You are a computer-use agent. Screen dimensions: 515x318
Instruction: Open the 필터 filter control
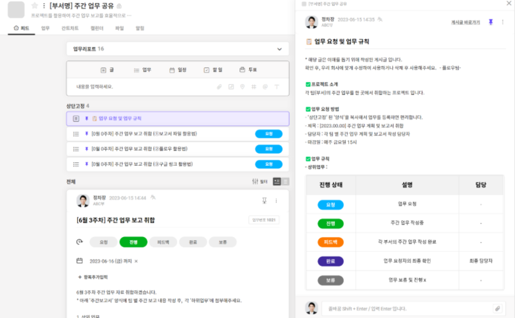[260, 181]
